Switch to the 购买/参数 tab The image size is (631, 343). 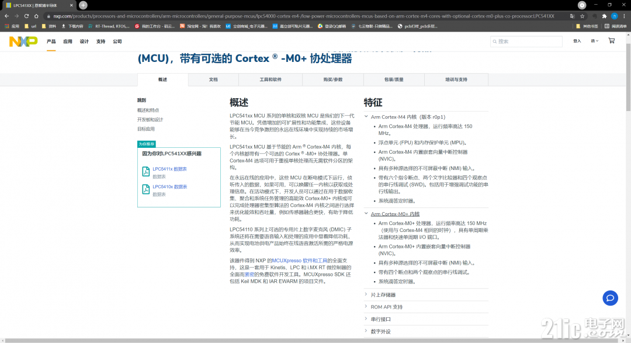[x=333, y=79]
